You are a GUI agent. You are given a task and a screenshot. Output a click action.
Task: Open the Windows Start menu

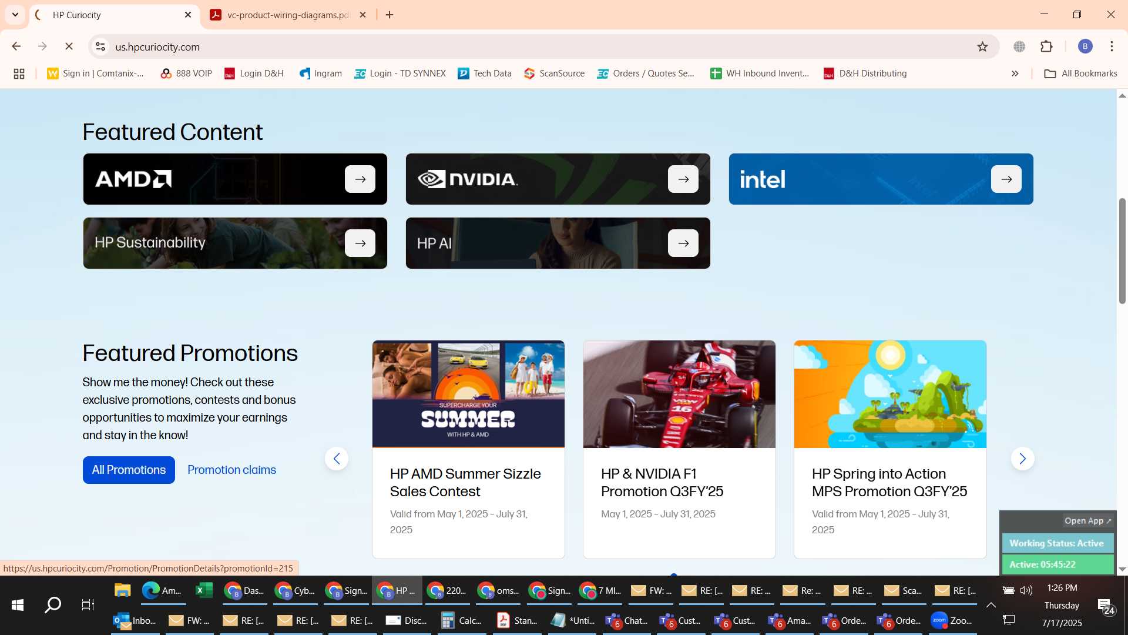click(x=18, y=605)
